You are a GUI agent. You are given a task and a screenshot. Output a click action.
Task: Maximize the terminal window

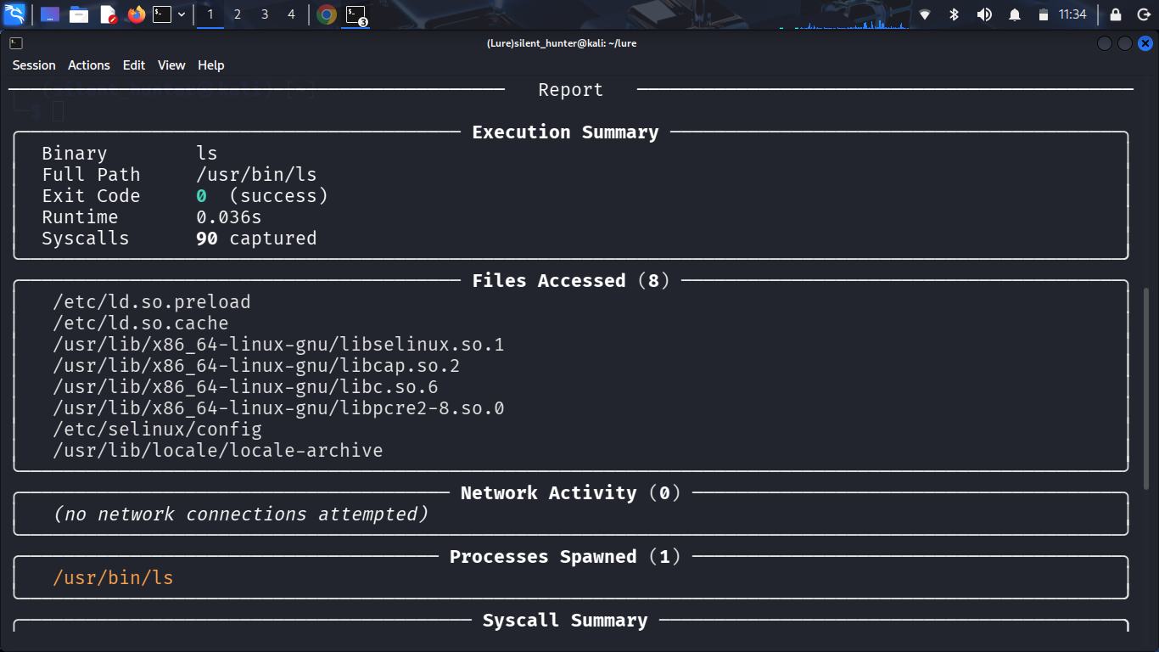pyautogui.click(x=1125, y=43)
